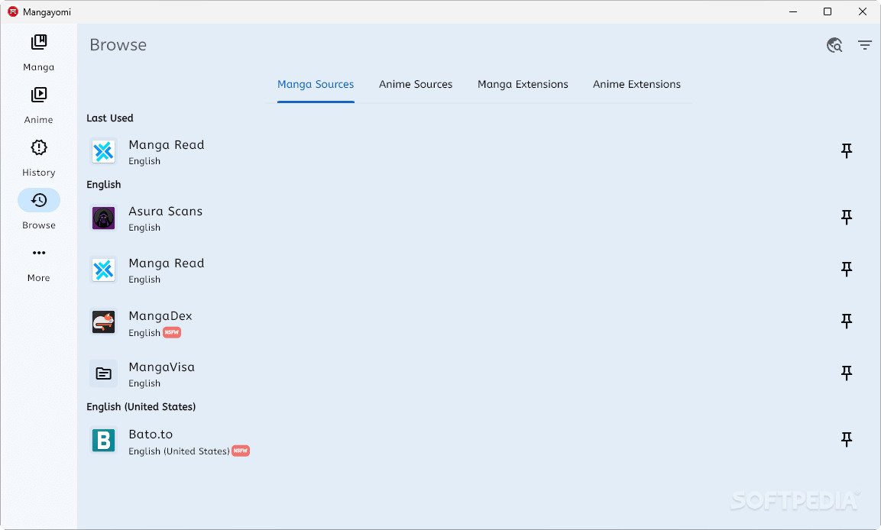Open the Manga library section

39,53
